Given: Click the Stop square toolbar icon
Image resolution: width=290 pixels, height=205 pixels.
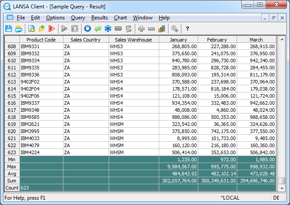Looking at the screenshot, I should [74, 29].
